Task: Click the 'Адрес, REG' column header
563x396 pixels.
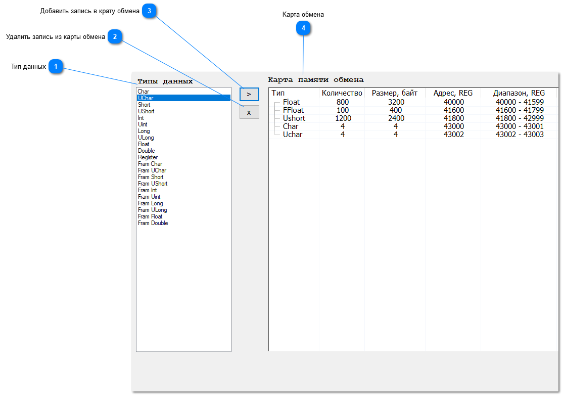Action: 453,93
